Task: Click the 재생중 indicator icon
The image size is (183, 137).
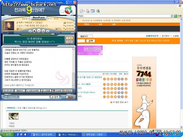Action: pyautogui.click(x=29, y=19)
